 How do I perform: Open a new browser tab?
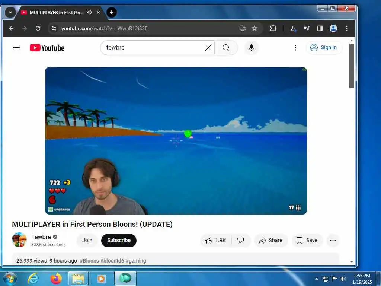click(112, 12)
